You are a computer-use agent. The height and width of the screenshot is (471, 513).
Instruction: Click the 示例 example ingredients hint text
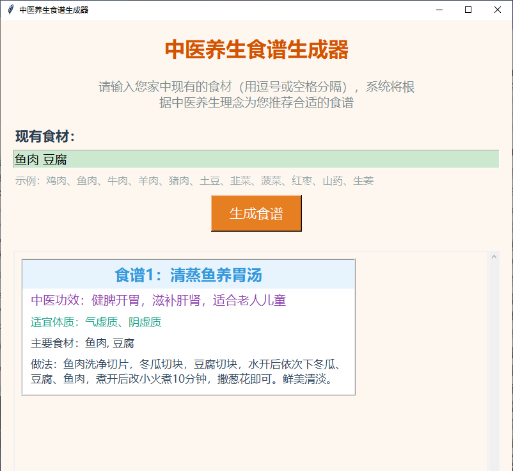click(194, 181)
